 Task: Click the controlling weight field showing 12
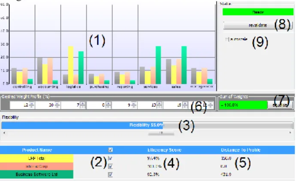pyautogui.click(x=19, y=105)
